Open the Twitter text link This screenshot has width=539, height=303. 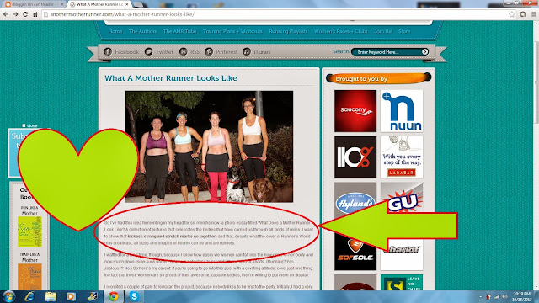164,52
